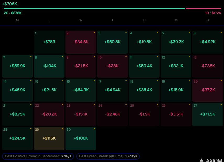Open day 30 cell showing +$106K
224x162 pixels.
point(81,138)
